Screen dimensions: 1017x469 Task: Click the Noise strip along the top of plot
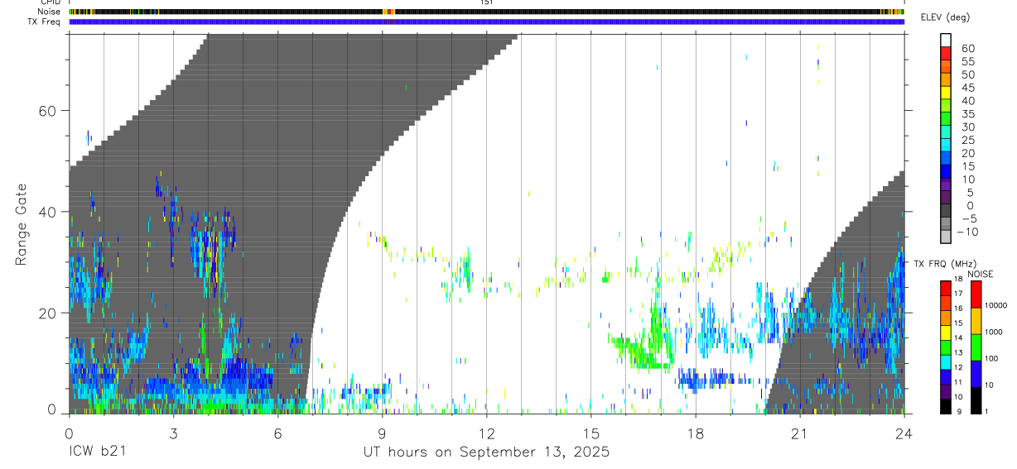[486, 12]
